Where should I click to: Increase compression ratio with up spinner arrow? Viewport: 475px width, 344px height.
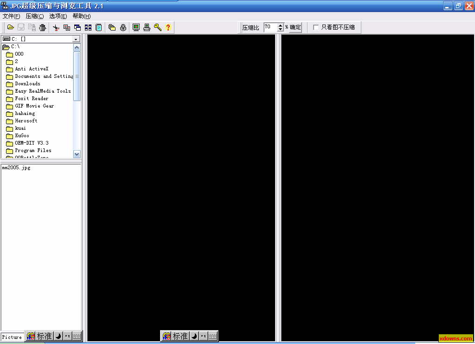click(x=281, y=25)
